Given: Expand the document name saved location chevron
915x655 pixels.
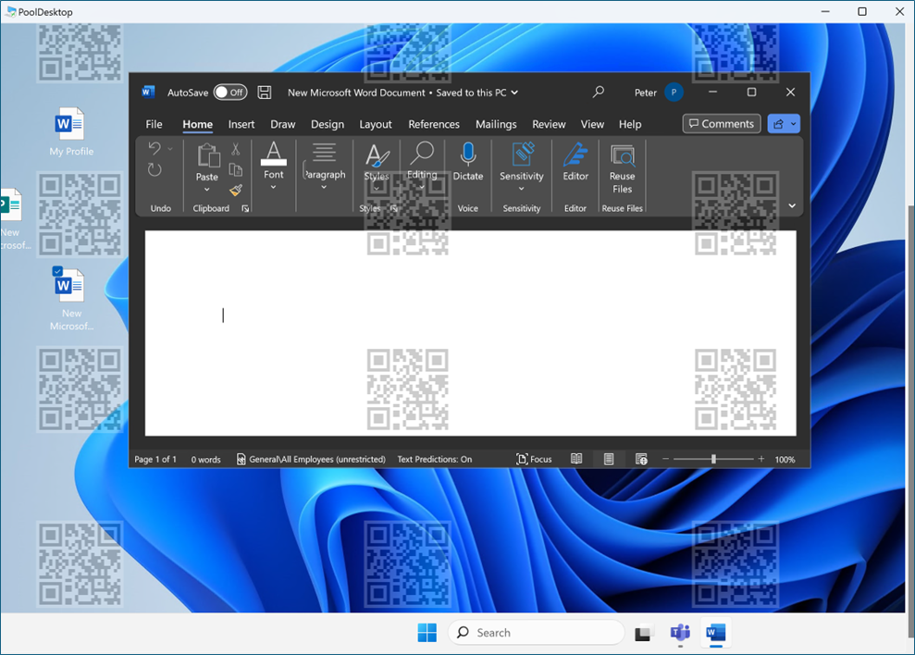Looking at the screenshot, I should point(514,93).
